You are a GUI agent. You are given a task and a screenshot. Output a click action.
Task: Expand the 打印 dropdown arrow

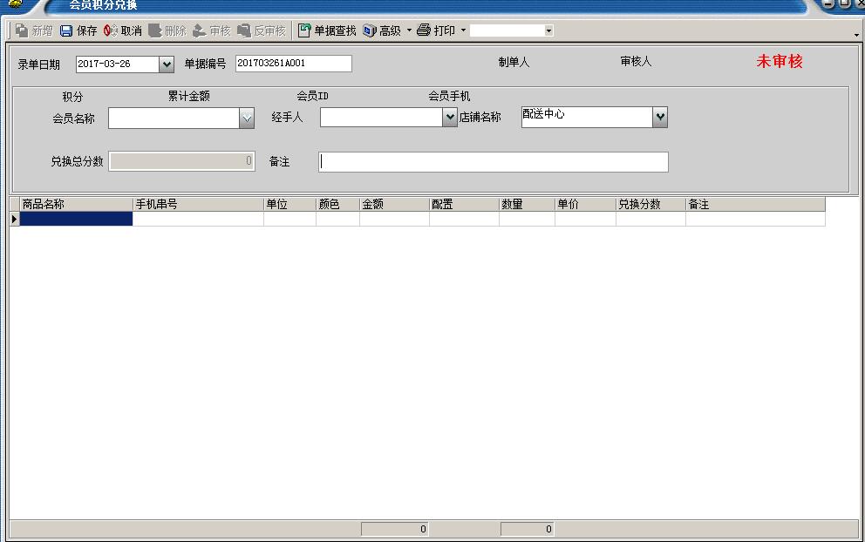pyautogui.click(x=463, y=30)
